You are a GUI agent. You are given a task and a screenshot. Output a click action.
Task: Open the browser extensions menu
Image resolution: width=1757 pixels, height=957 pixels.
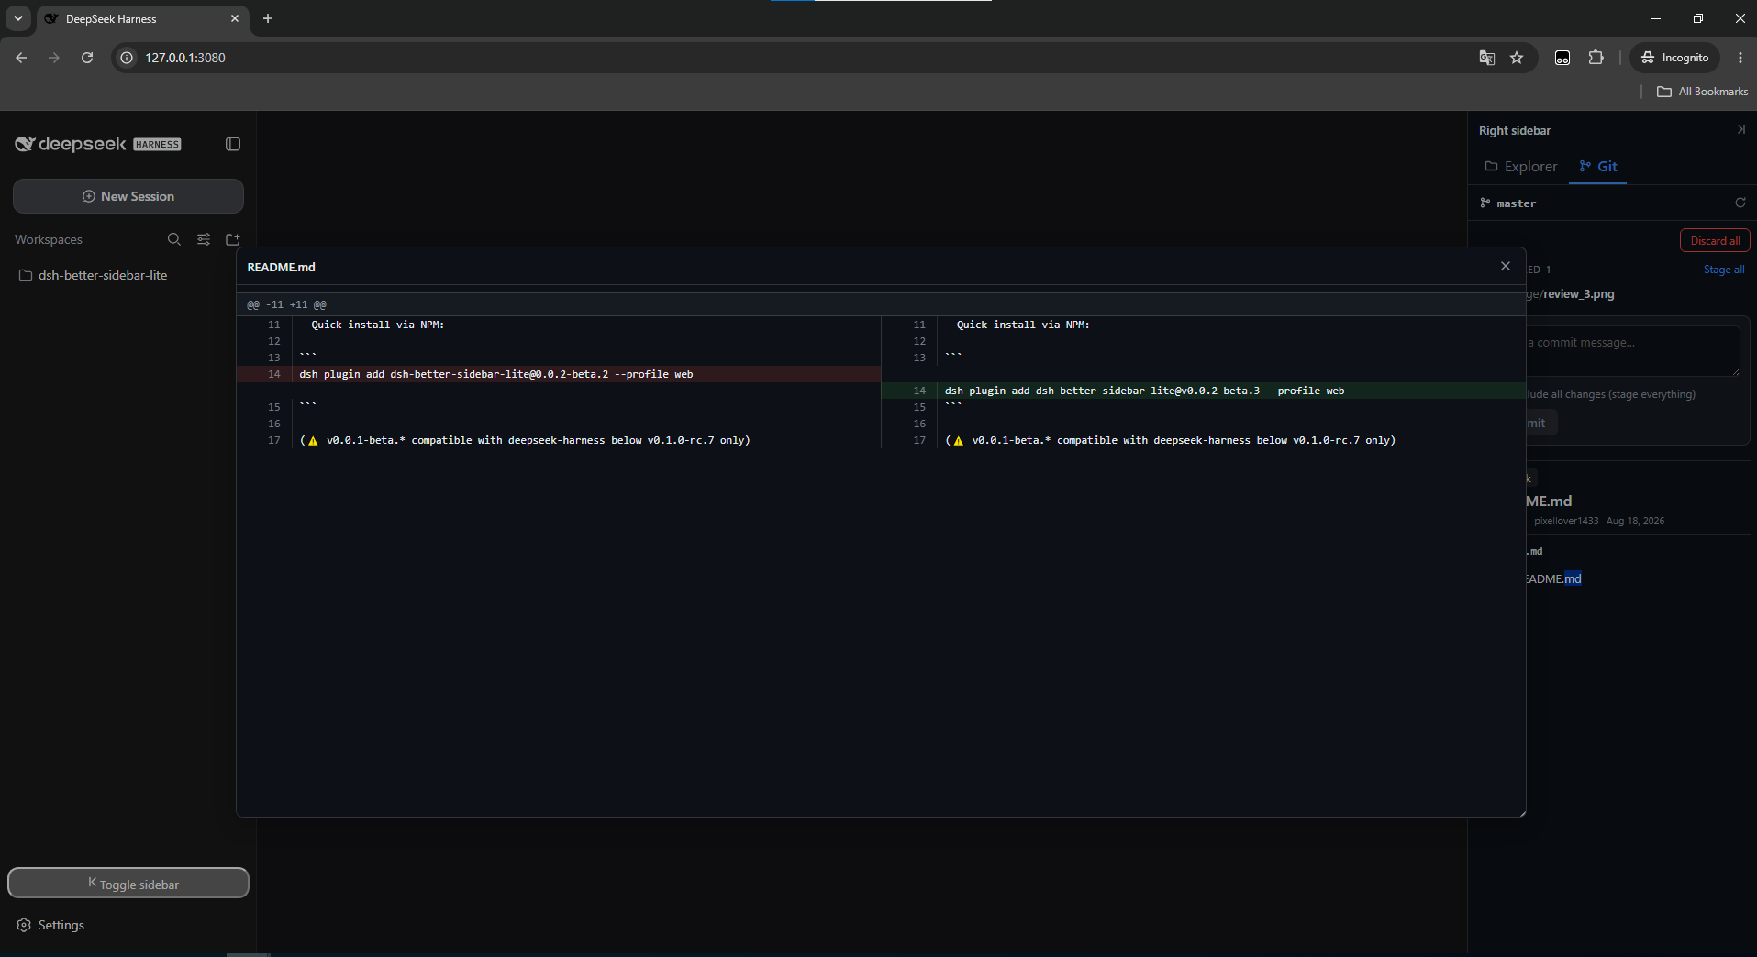(x=1596, y=58)
